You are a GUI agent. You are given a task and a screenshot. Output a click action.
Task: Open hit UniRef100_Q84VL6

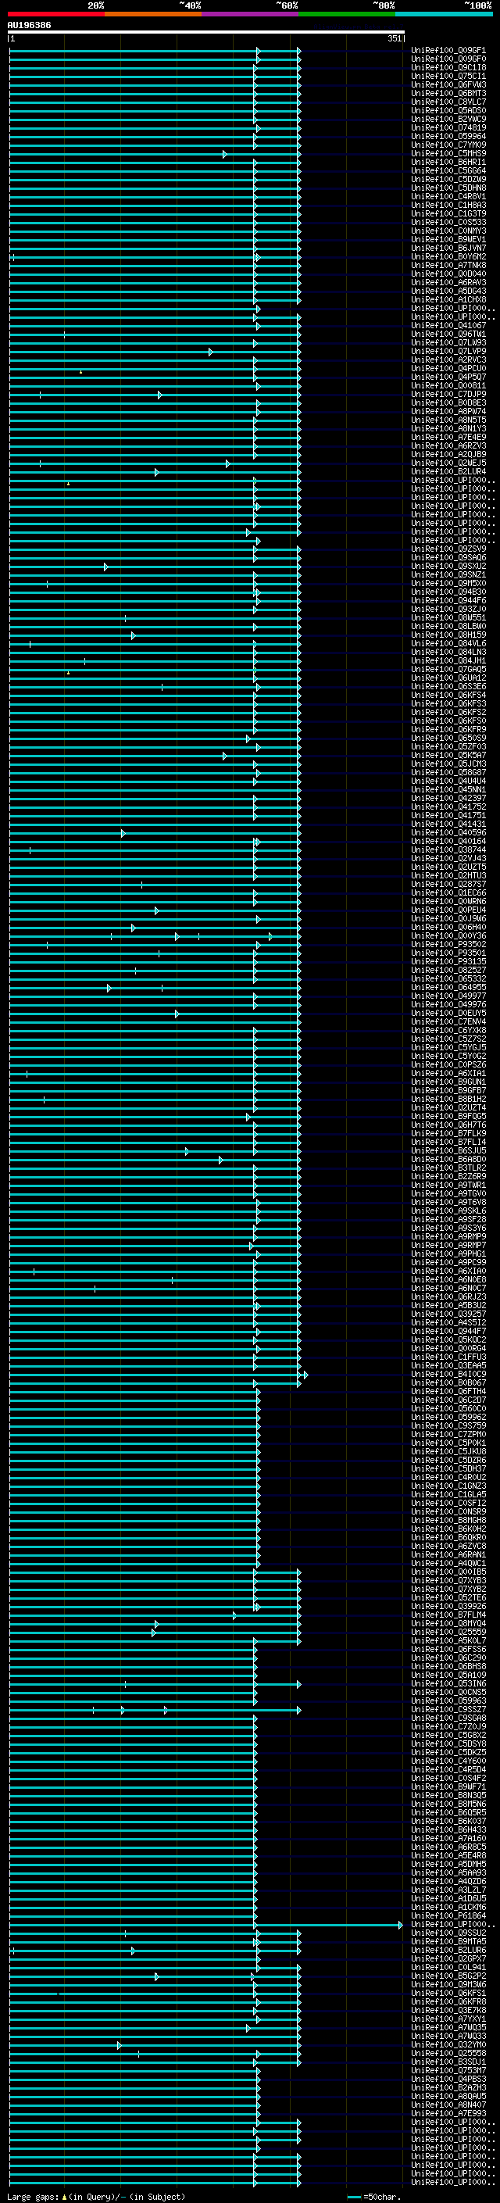coord(448,643)
